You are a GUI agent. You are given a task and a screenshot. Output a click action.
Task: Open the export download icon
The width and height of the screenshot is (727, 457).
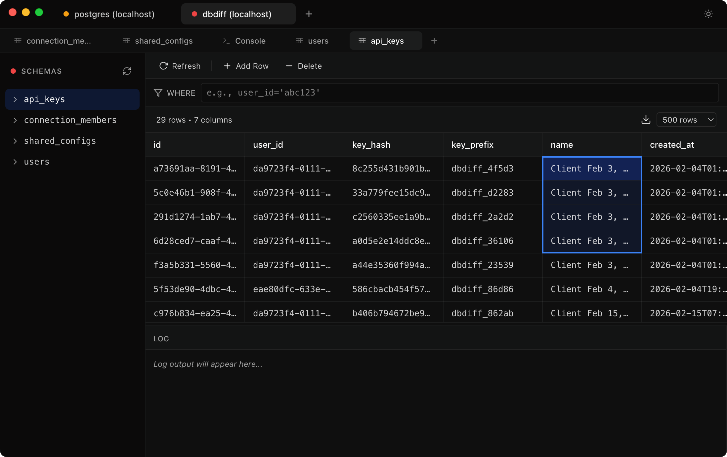click(x=646, y=120)
